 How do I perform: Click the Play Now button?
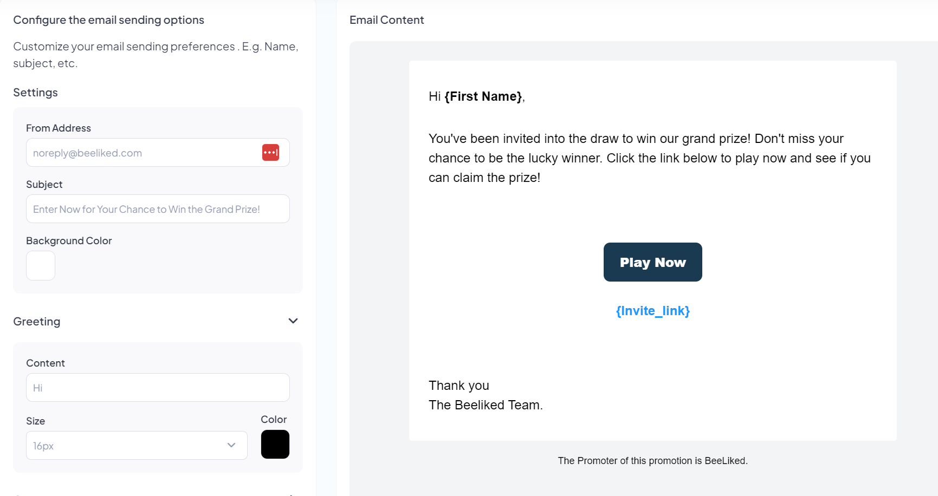652,262
